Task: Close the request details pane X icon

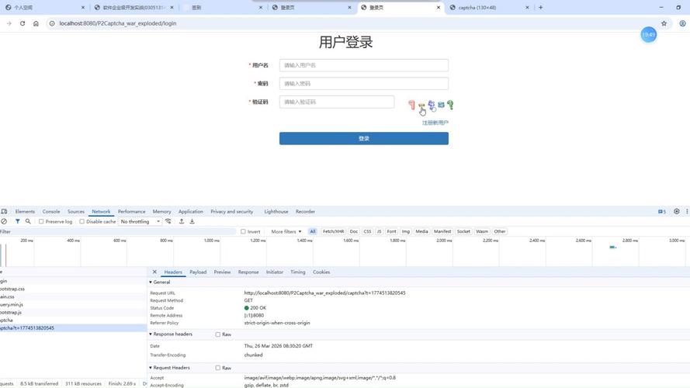Action: click(x=154, y=272)
